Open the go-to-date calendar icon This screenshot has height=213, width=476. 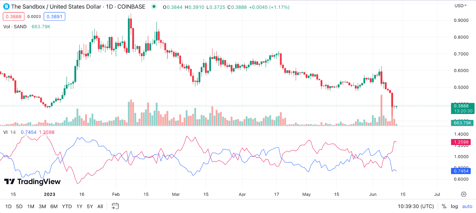click(x=115, y=206)
